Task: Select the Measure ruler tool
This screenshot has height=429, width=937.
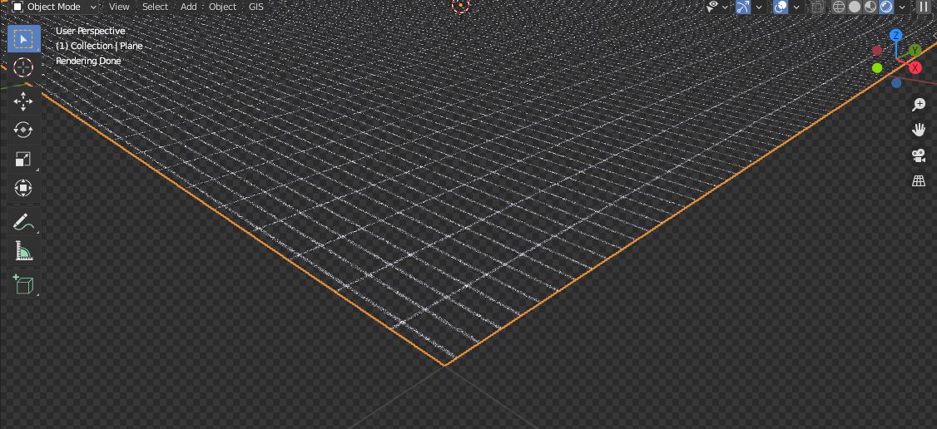Action: 23,251
